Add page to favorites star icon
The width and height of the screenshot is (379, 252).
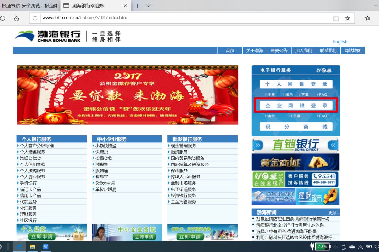pos(347,18)
